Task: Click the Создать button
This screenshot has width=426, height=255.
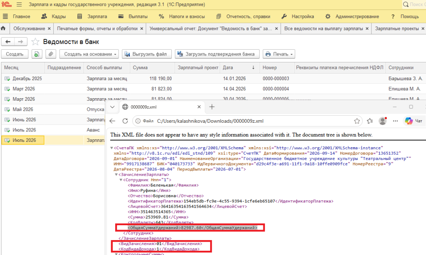Action: click(15, 54)
